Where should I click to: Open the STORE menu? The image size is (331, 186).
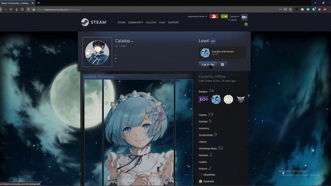click(x=122, y=22)
